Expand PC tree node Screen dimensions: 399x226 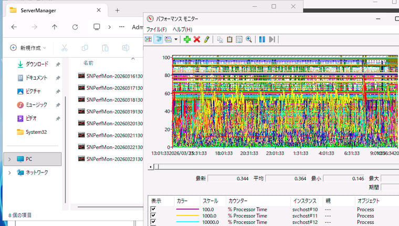click(x=9, y=159)
